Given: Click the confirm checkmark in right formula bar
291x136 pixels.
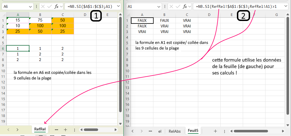Looking at the screenshot, I should click(x=178, y=6).
